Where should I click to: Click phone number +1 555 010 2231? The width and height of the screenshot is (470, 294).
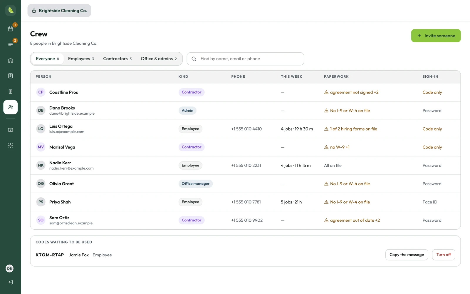click(x=246, y=166)
